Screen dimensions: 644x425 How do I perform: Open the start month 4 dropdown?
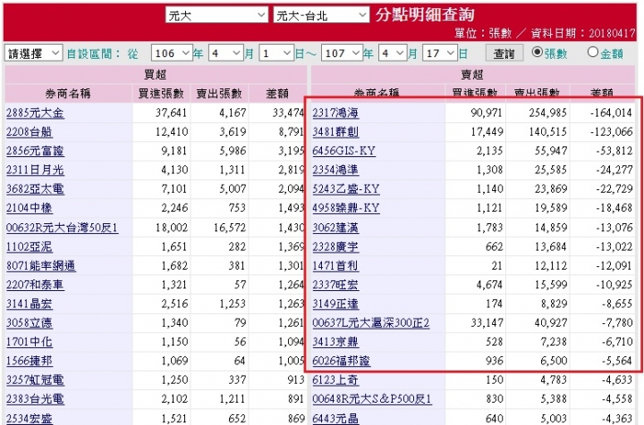coord(225,54)
